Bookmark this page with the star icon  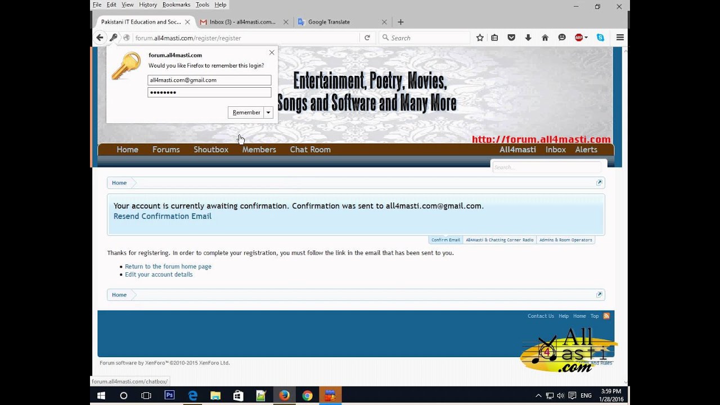[480, 38]
